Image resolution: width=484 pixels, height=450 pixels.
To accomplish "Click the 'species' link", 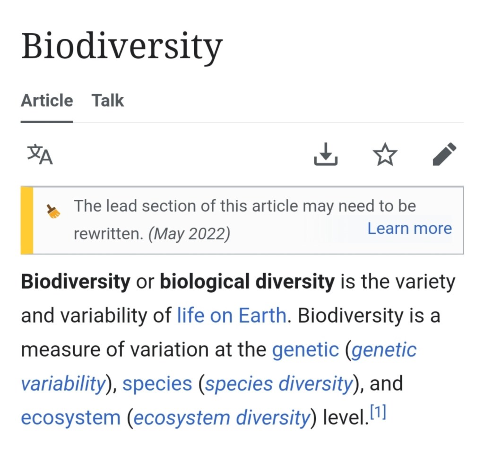I will coord(157,384).
